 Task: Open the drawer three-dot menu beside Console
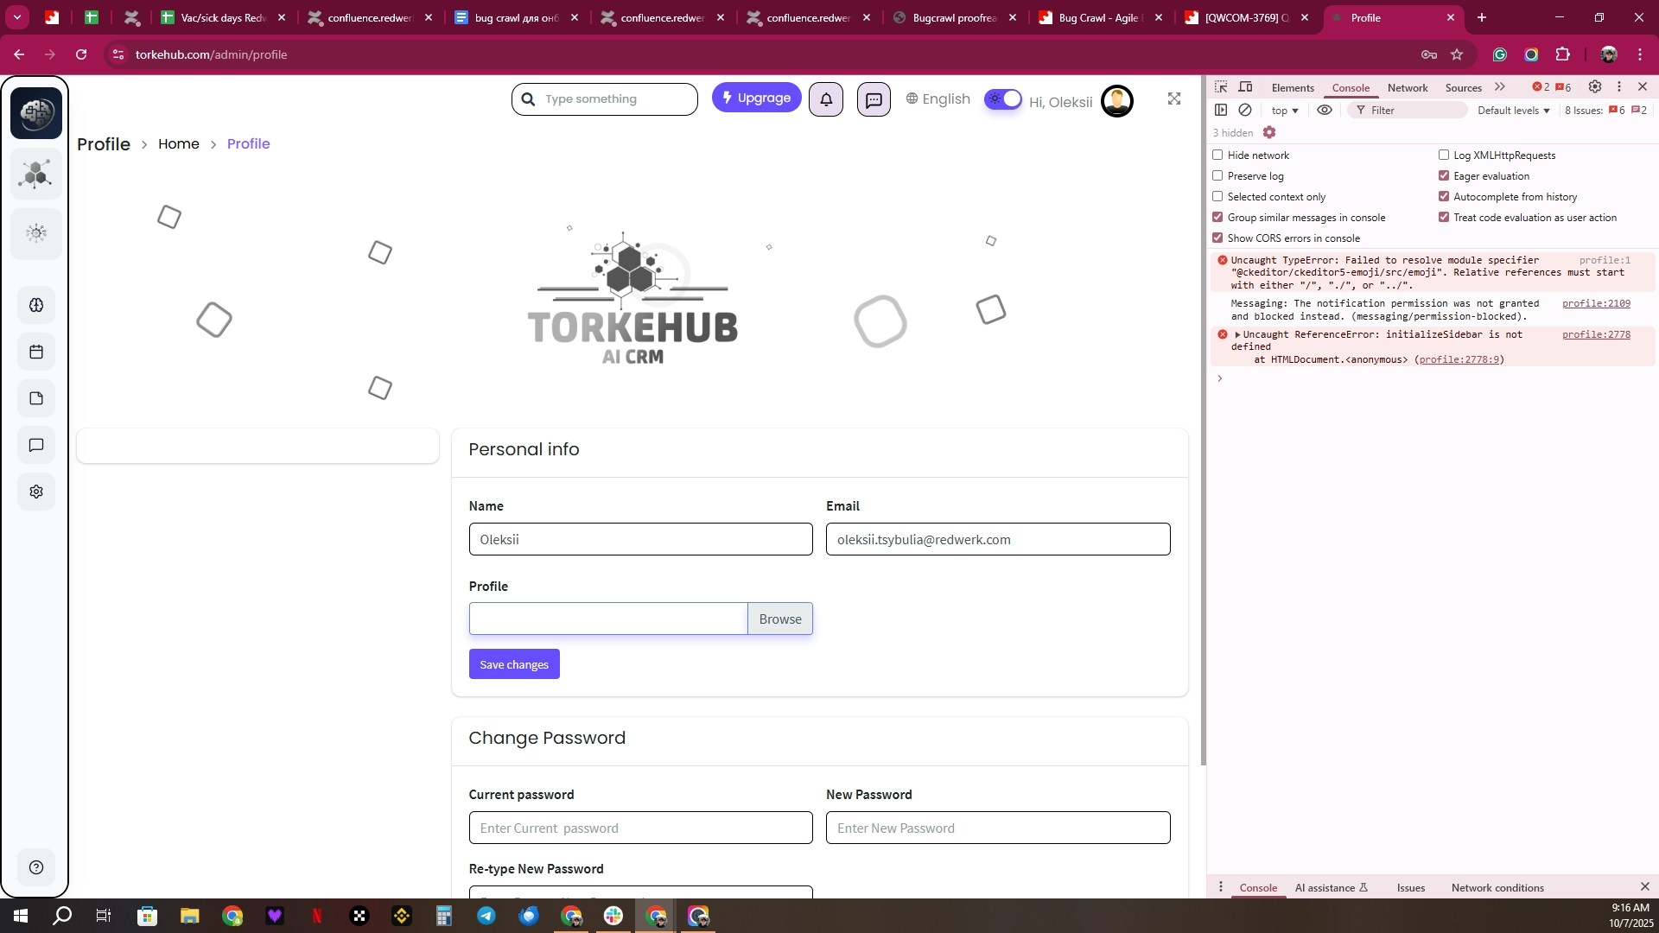point(1221,887)
